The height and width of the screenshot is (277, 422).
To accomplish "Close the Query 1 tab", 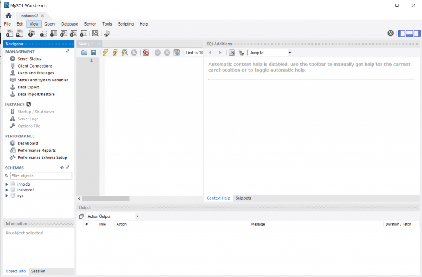I will (x=98, y=44).
